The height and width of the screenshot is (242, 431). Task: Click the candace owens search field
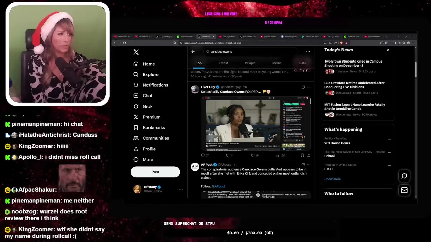(x=251, y=52)
